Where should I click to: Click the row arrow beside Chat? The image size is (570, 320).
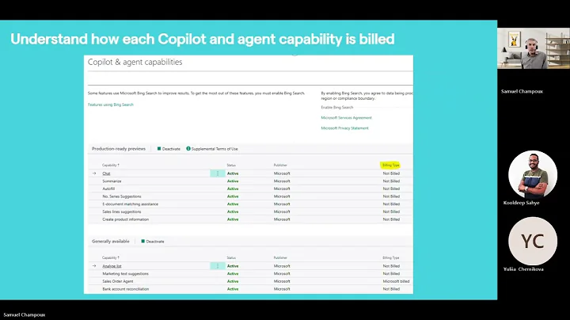(x=94, y=173)
